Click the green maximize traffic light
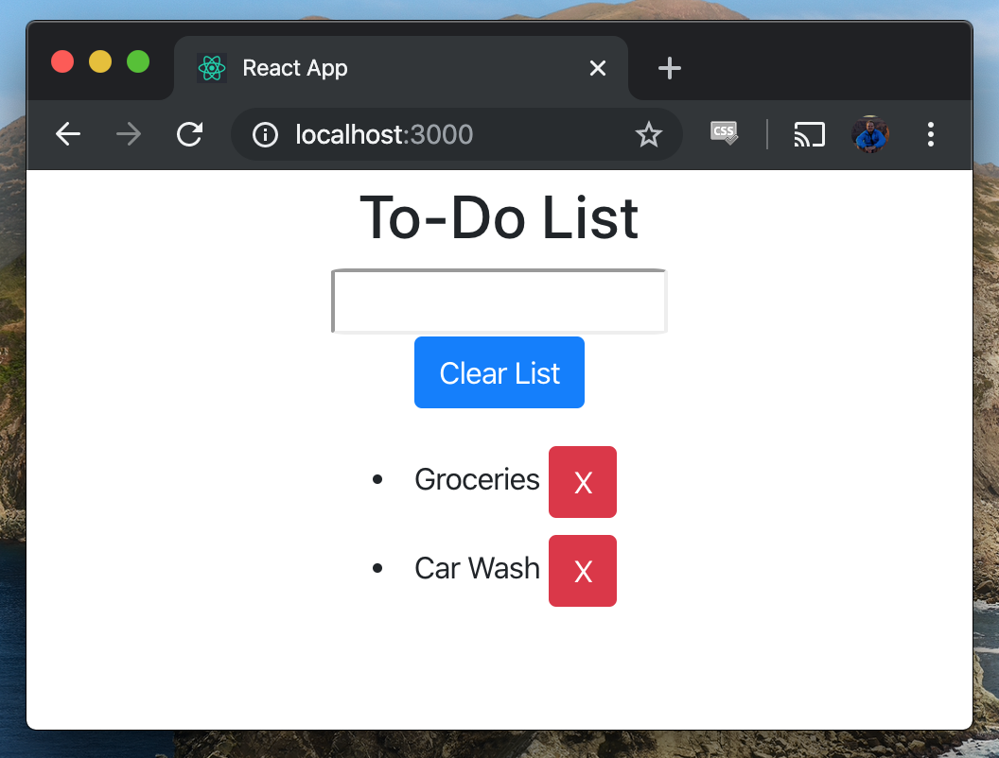This screenshot has height=758, width=999. click(138, 60)
